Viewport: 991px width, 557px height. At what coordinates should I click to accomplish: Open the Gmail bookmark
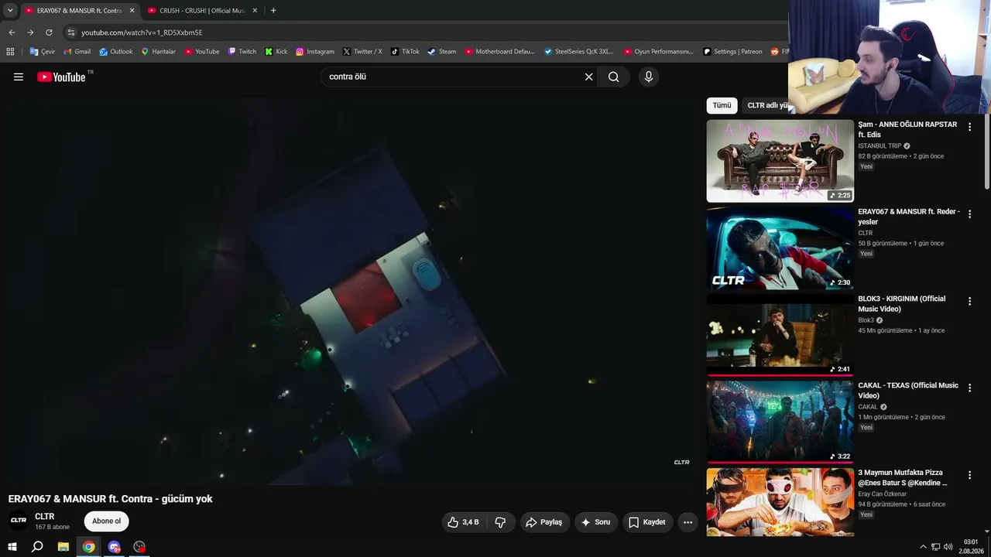(77, 52)
